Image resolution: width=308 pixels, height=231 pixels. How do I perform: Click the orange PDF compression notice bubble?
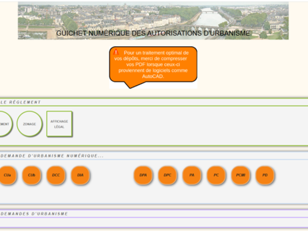[x=153, y=65]
